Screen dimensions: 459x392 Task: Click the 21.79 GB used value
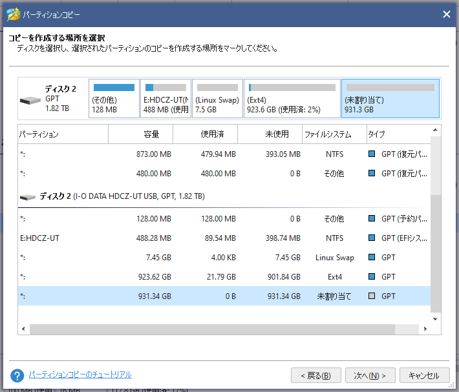[x=221, y=276]
